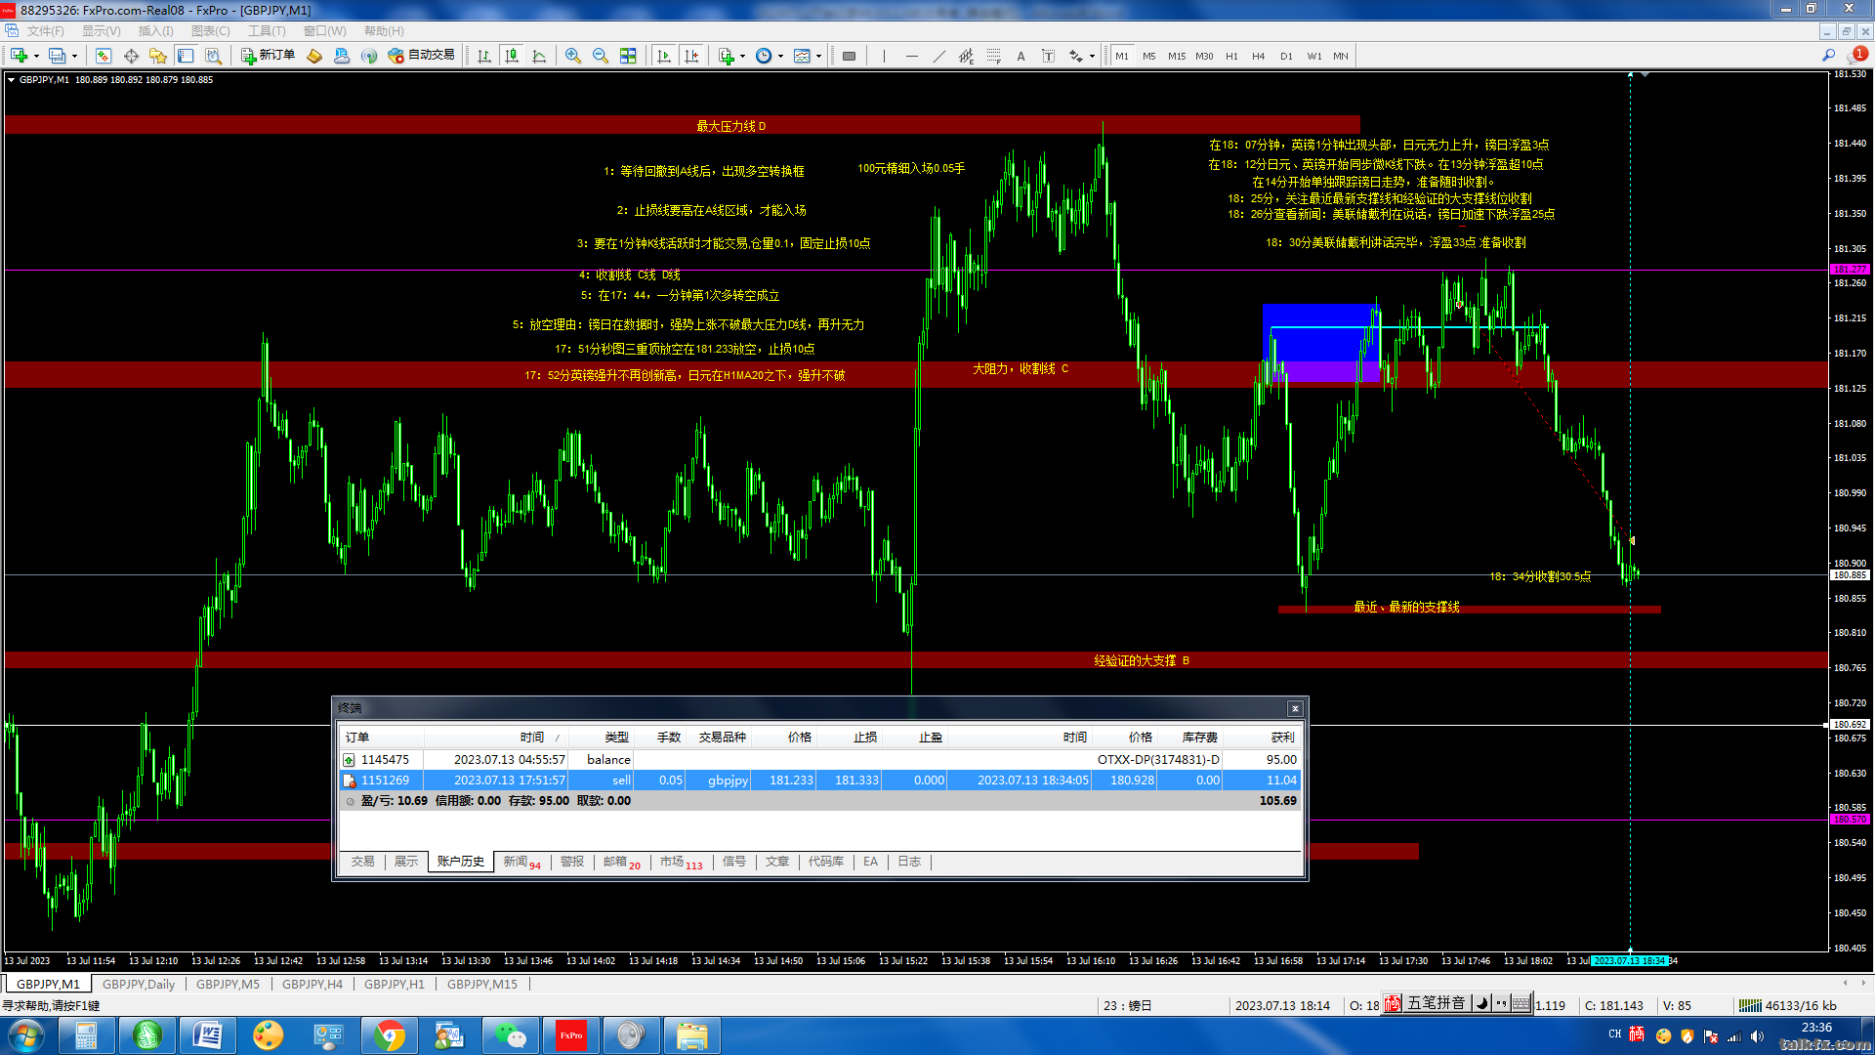Image resolution: width=1875 pixels, height=1055 pixels.
Task: Click the 新订单 new order button
Action: (269, 56)
